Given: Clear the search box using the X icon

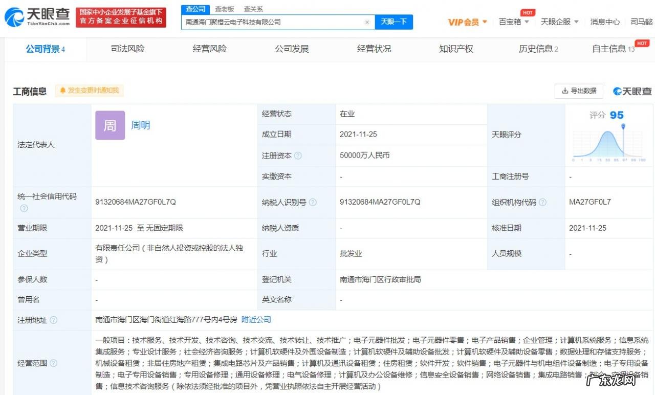Looking at the screenshot, I should point(367,22).
